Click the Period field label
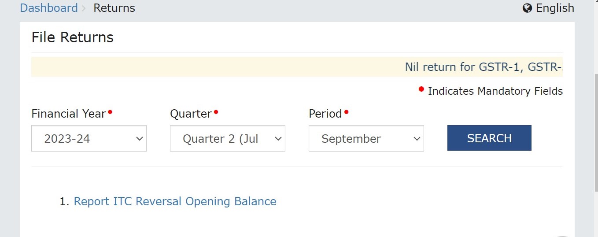This screenshot has height=237, width=598. coord(325,114)
